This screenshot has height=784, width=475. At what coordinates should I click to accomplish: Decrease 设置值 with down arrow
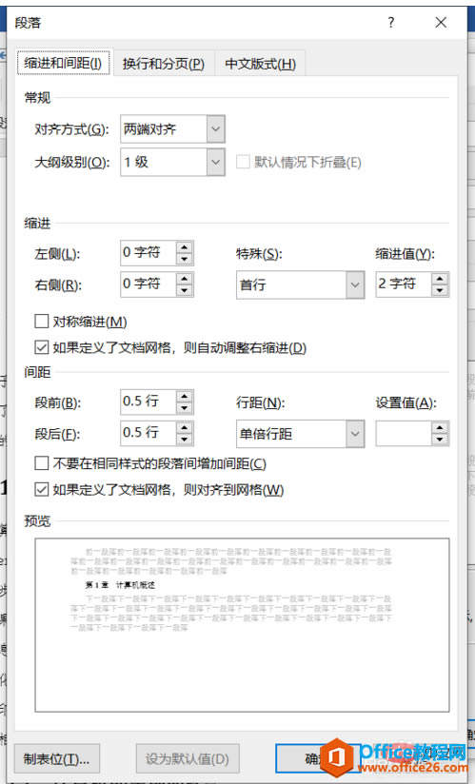[440, 440]
